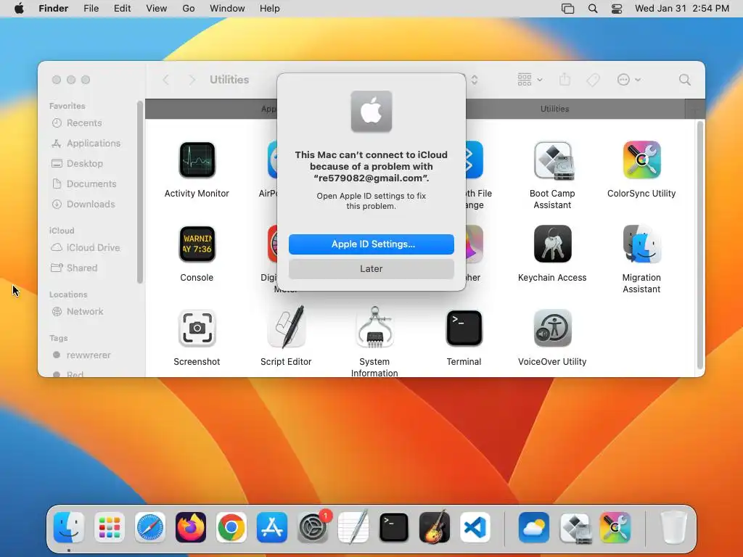Click the Share toolbar icon
Image resolution: width=743 pixels, height=557 pixels.
coord(565,80)
